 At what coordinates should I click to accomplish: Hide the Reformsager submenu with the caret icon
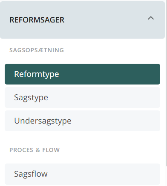151,18
